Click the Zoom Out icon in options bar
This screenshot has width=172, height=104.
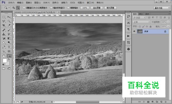18,8
